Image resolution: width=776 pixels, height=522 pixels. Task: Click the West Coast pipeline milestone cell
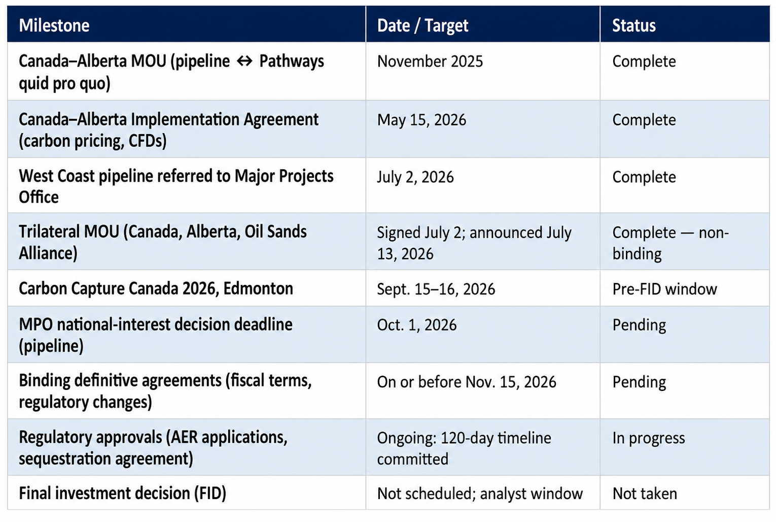point(186,185)
